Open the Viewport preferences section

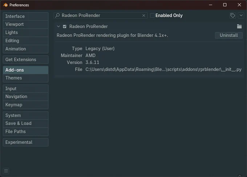click(26, 24)
